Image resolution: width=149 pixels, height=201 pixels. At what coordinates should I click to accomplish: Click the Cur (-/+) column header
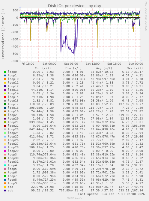(x=43, y=68)
